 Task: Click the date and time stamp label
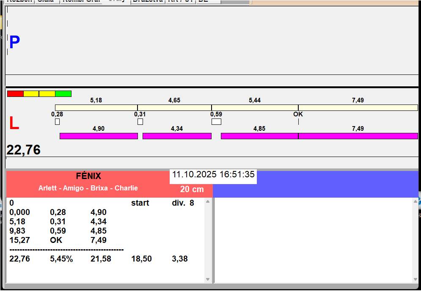[213, 174]
